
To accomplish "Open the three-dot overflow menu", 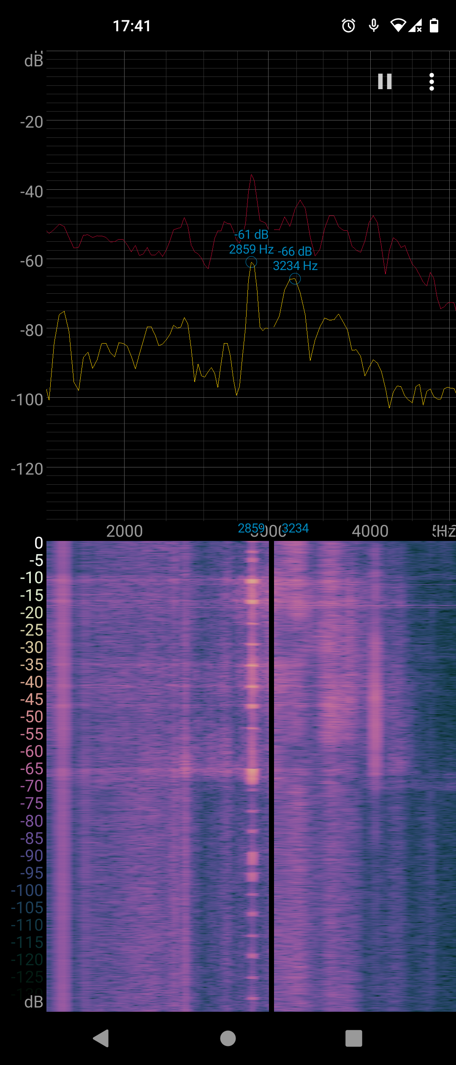I will [x=432, y=82].
